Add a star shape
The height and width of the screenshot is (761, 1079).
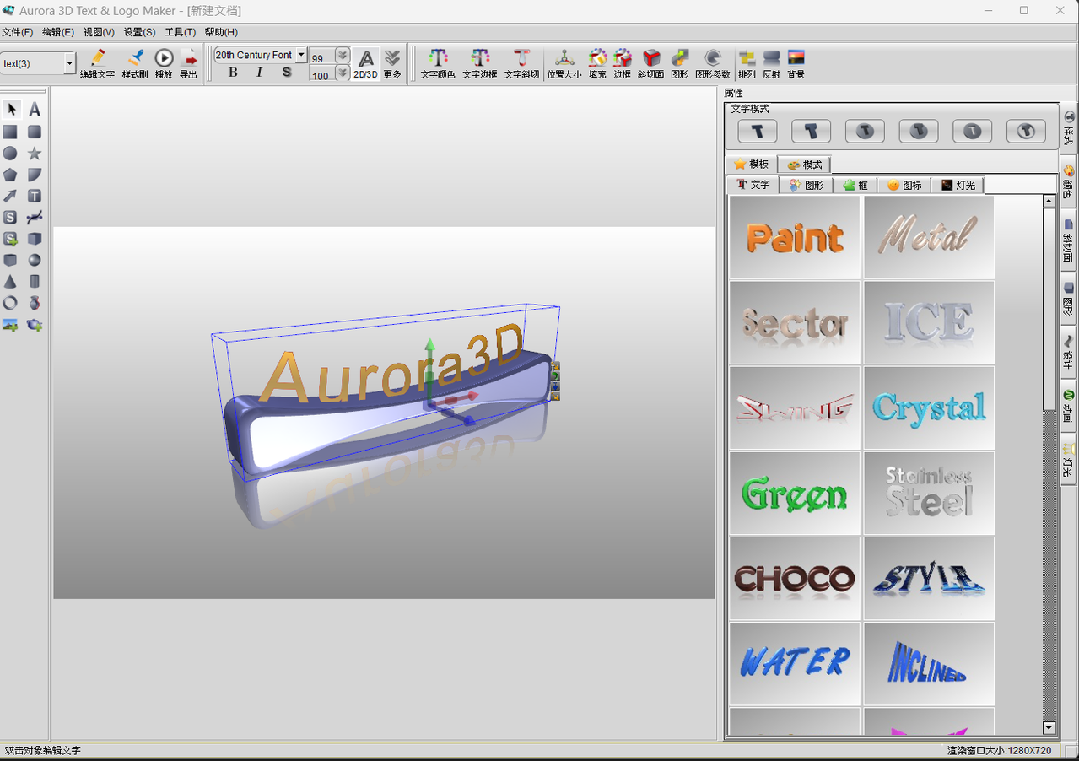(35, 154)
